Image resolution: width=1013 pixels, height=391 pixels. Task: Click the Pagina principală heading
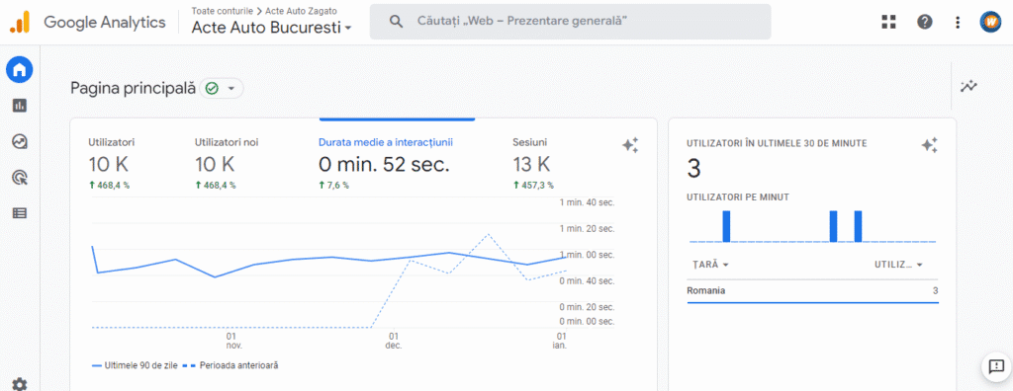pyautogui.click(x=134, y=89)
